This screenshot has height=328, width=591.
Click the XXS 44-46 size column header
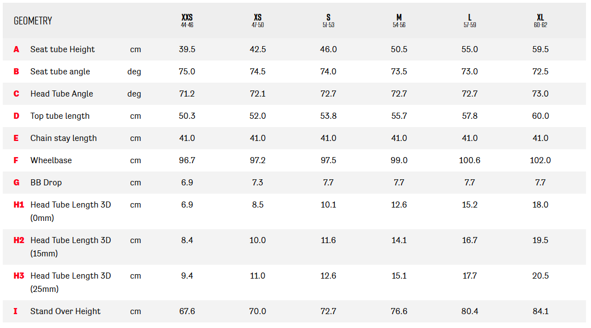tap(187, 21)
